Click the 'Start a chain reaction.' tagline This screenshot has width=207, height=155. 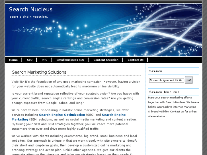[x=29, y=17]
